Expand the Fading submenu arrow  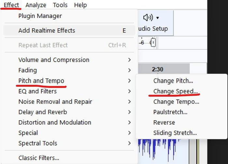coord(129,70)
